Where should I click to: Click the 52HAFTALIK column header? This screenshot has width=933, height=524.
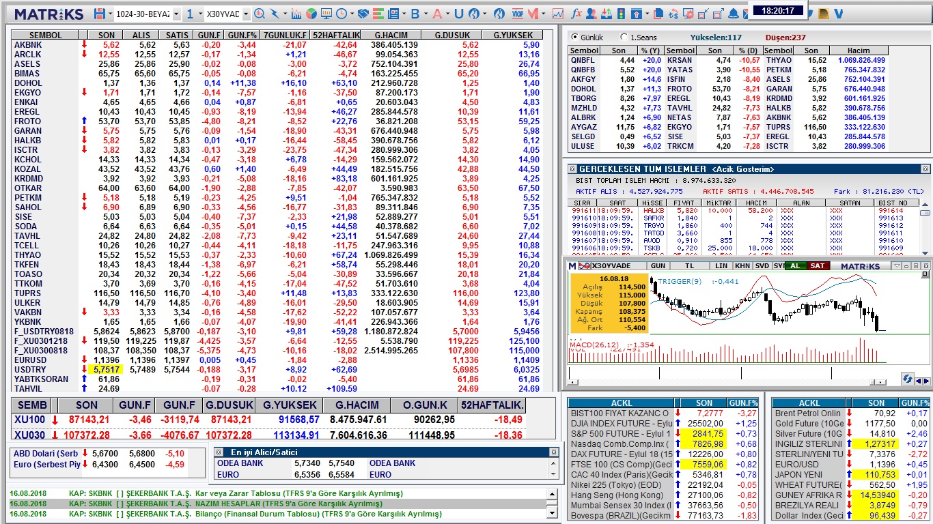tap(336, 35)
